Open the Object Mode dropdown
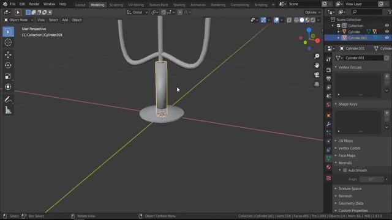 [18, 20]
